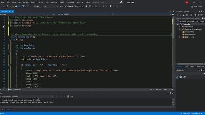205x115 pixels.
Task: Expand the References node
Action: tap(180, 27)
